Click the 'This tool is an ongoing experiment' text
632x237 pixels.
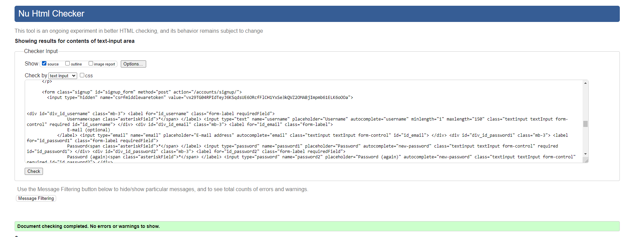pos(139,31)
